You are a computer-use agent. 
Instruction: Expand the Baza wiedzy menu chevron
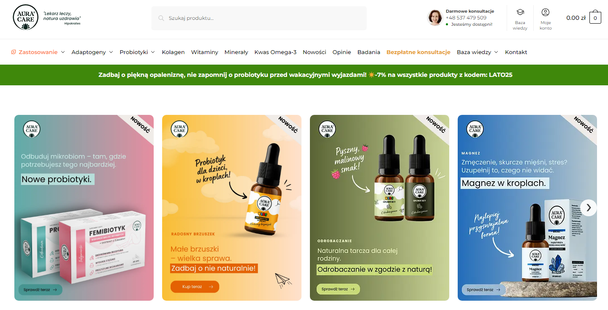point(496,52)
